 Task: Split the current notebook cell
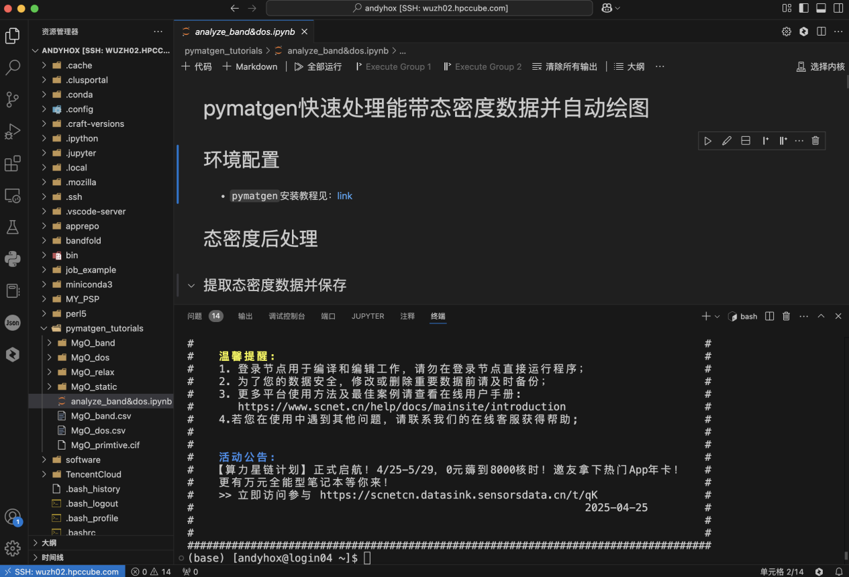tap(745, 141)
